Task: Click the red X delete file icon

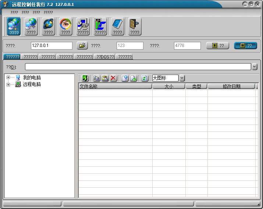Action: 113,78
